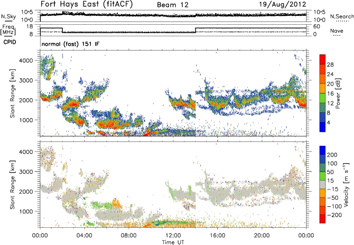Click the '-50' label on the Velocity colorbar

click(332, 198)
